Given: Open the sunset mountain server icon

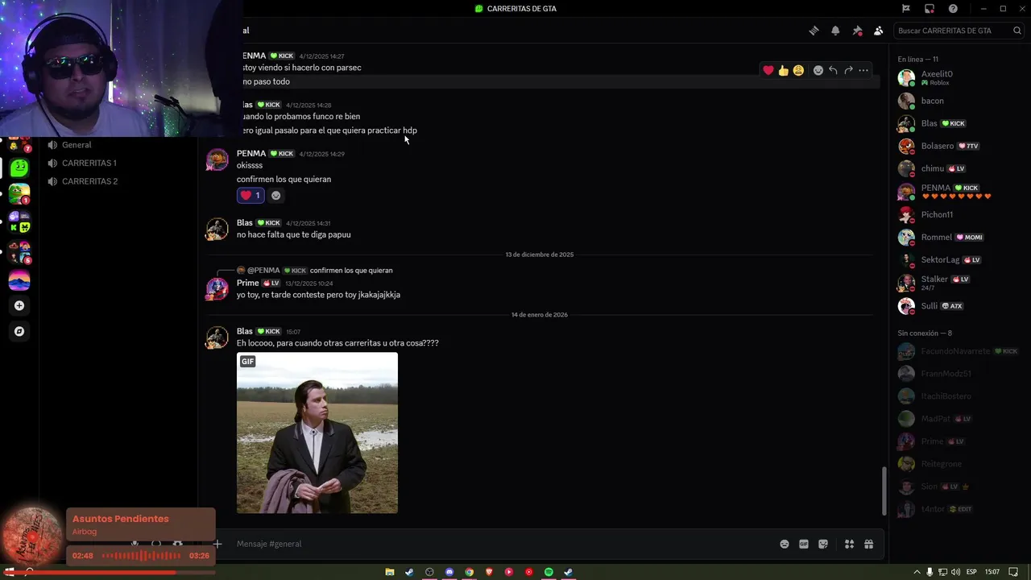Looking at the screenshot, I should pyautogui.click(x=19, y=280).
